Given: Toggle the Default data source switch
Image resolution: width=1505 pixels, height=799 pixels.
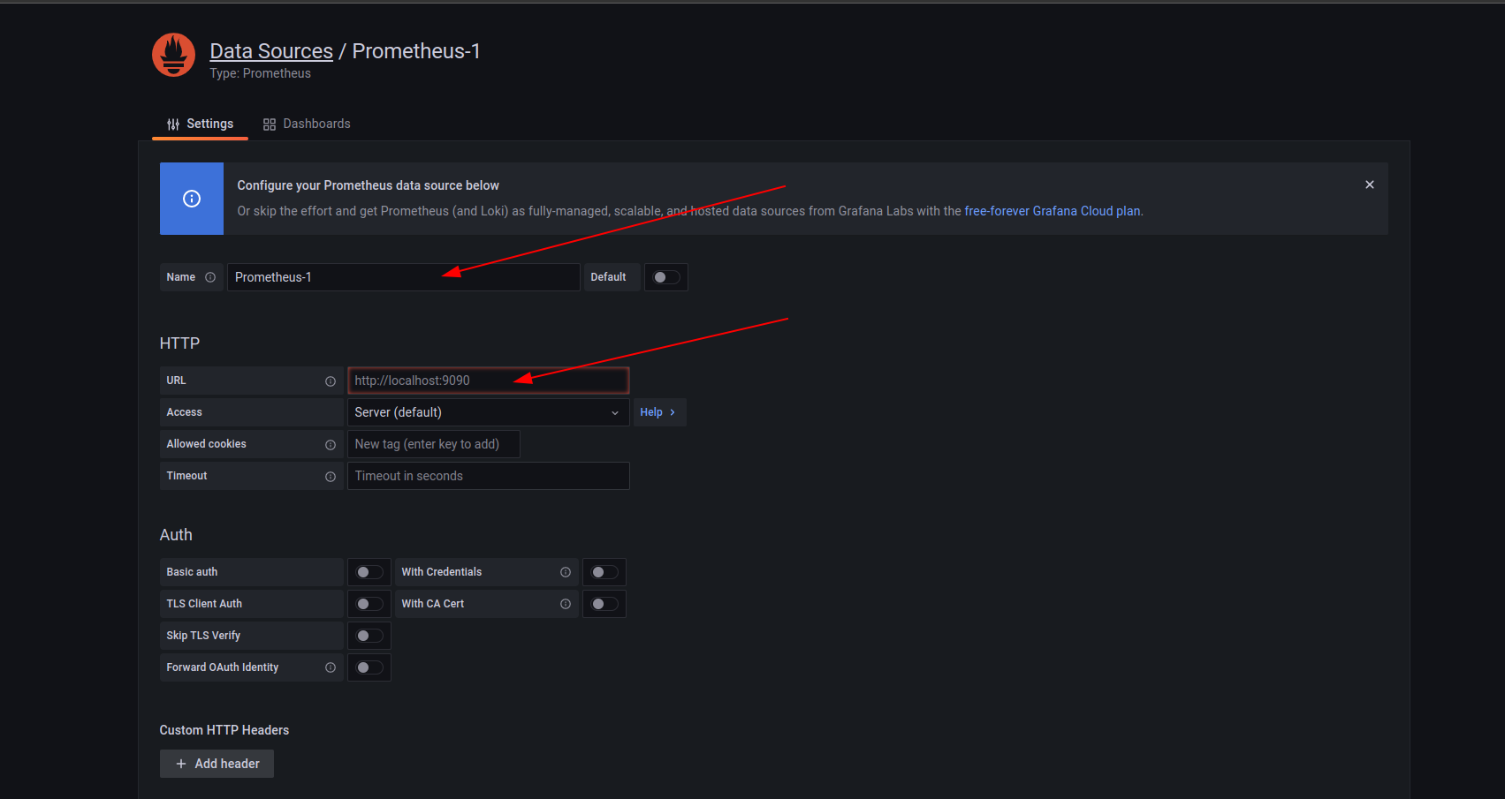Looking at the screenshot, I should [665, 277].
